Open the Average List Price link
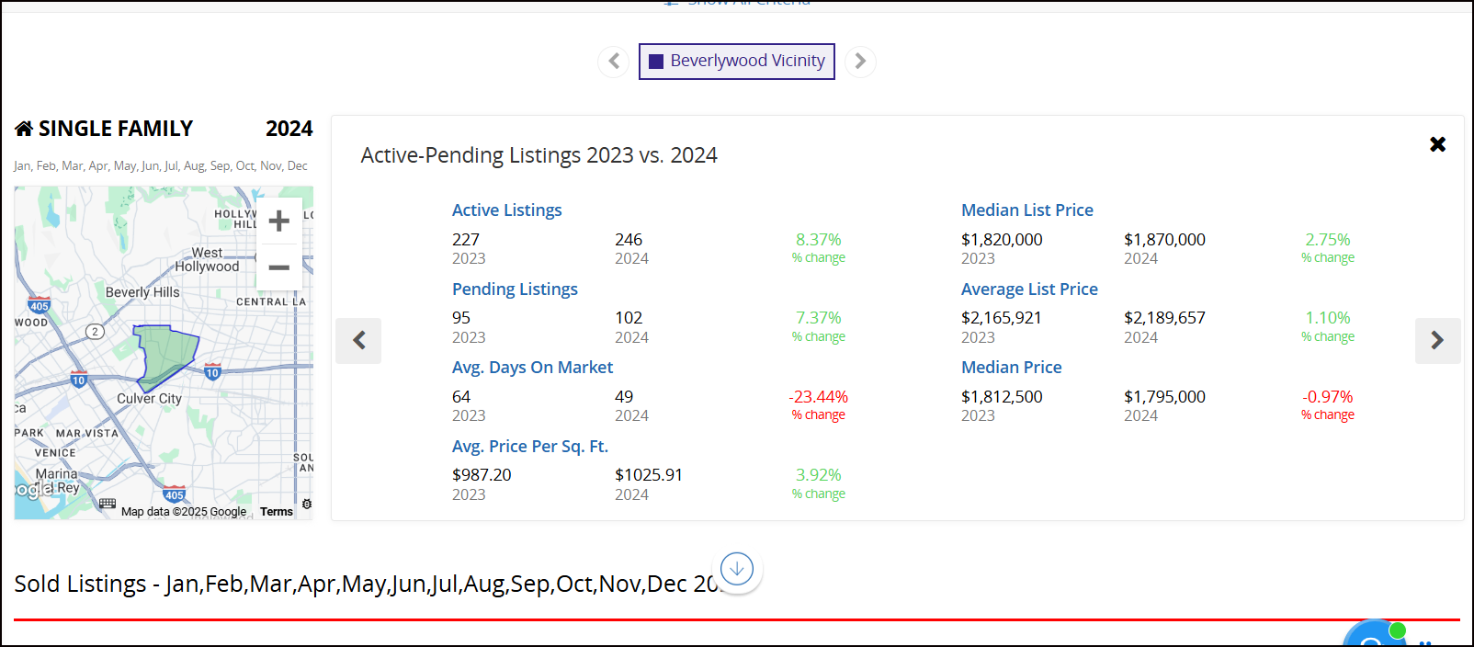The height and width of the screenshot is (647, 1474). (x=1029, y=289)
